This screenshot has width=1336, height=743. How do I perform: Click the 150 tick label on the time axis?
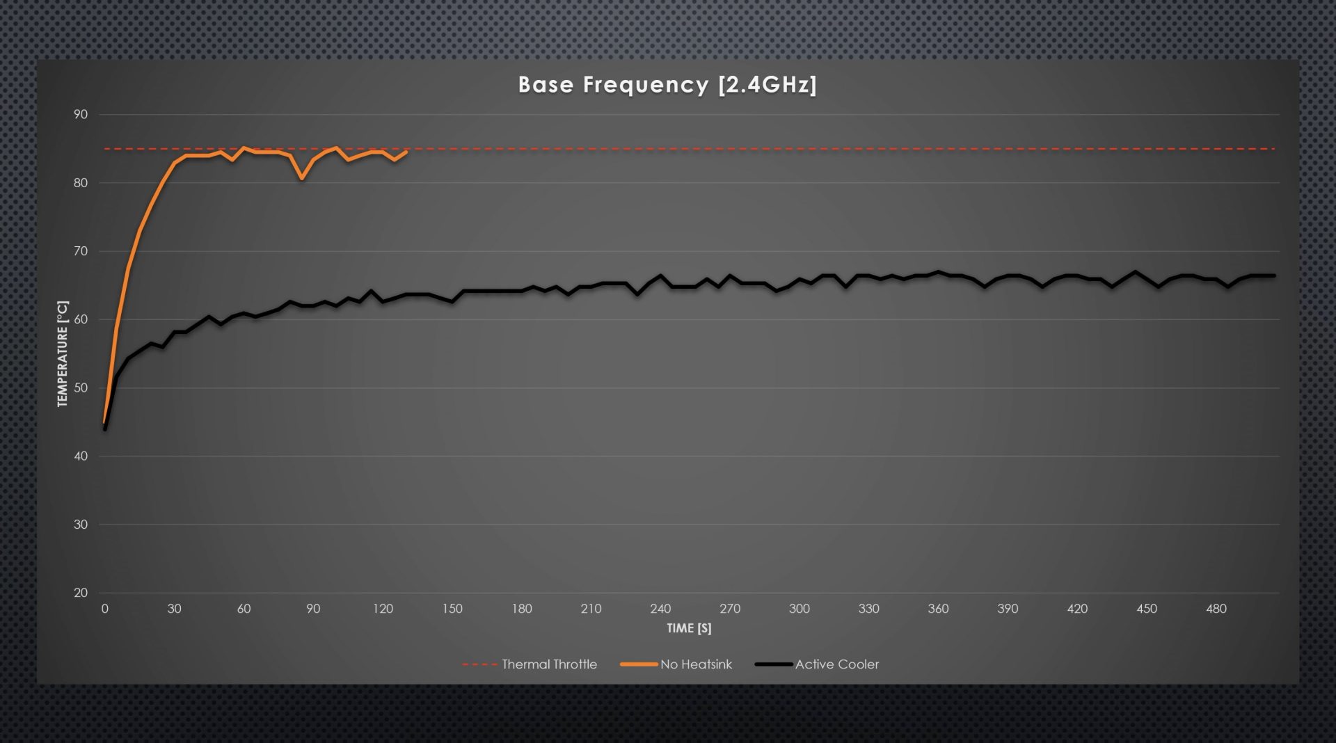[452, 609]
